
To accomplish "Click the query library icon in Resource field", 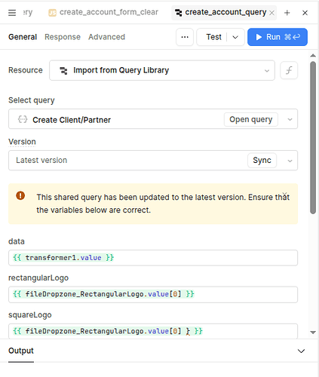I will (63, 71).
